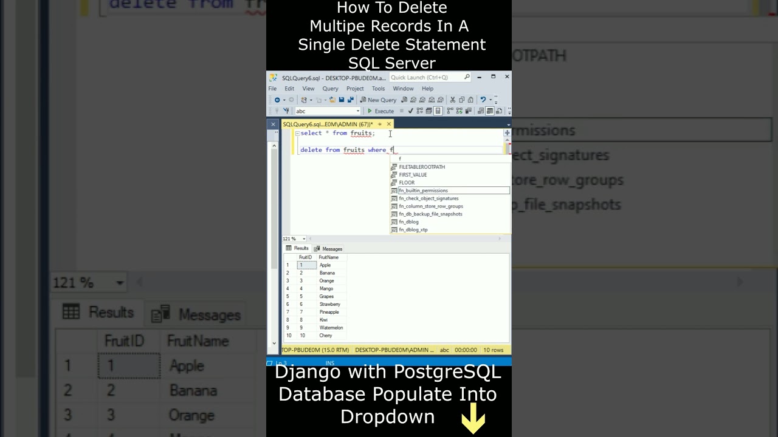Select Results to Text icon
The image size is (778, 437).
tap(481, 111)
